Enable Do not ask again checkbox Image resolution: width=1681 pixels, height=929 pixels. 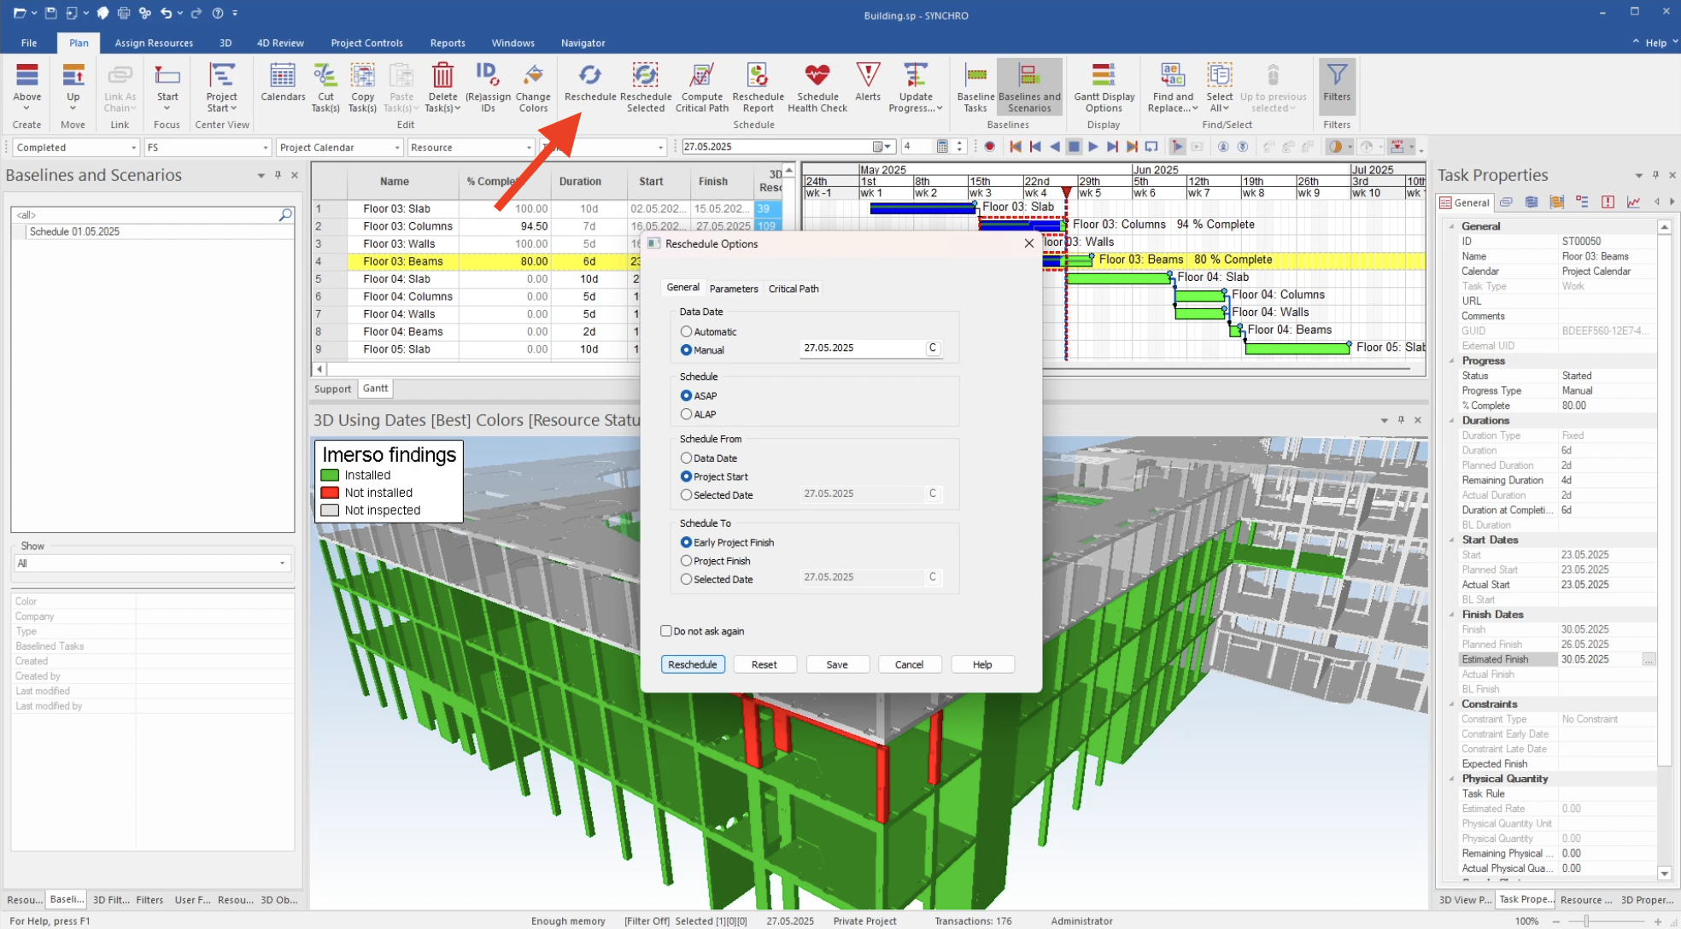666,631
